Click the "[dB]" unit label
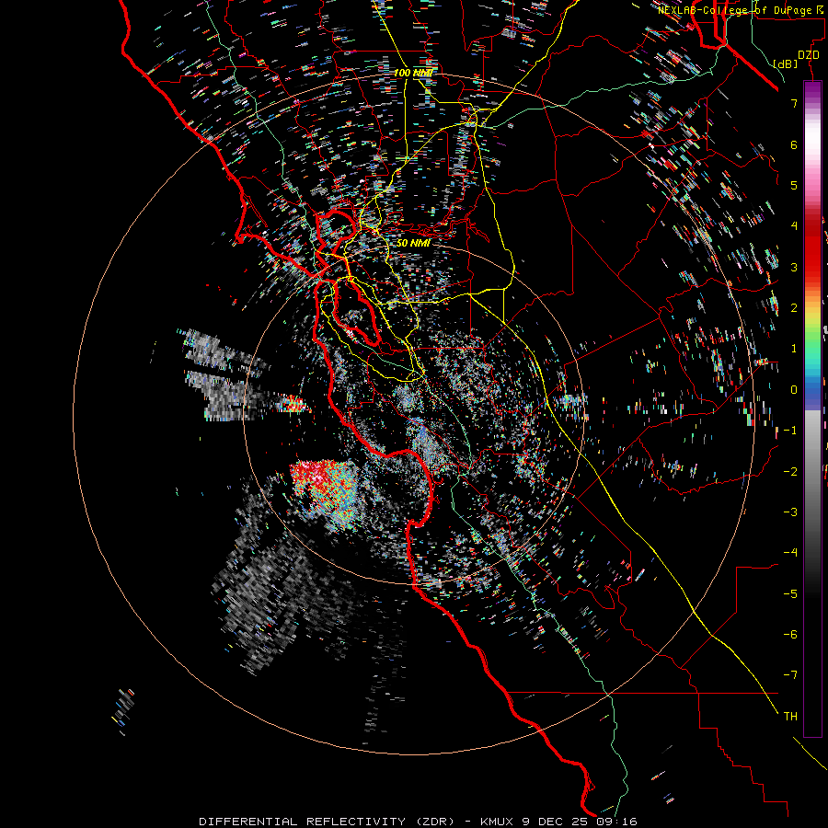 pos(785,64)
